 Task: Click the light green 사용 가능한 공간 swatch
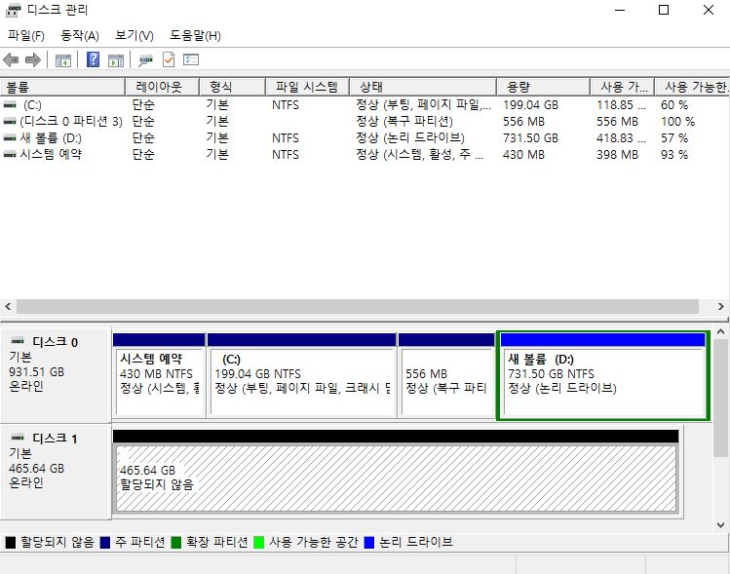tap(259, 543)
